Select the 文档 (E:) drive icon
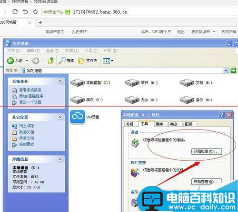The height and width of the screenshot is (212, 238). pyautogui.click(x=187, y=83)
